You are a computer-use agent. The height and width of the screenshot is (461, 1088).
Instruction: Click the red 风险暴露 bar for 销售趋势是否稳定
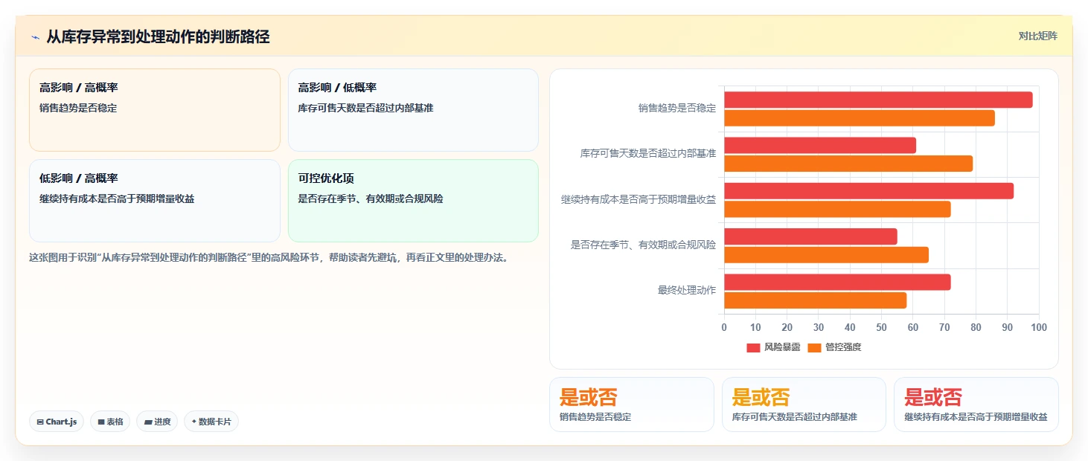(x=878, y=100)
